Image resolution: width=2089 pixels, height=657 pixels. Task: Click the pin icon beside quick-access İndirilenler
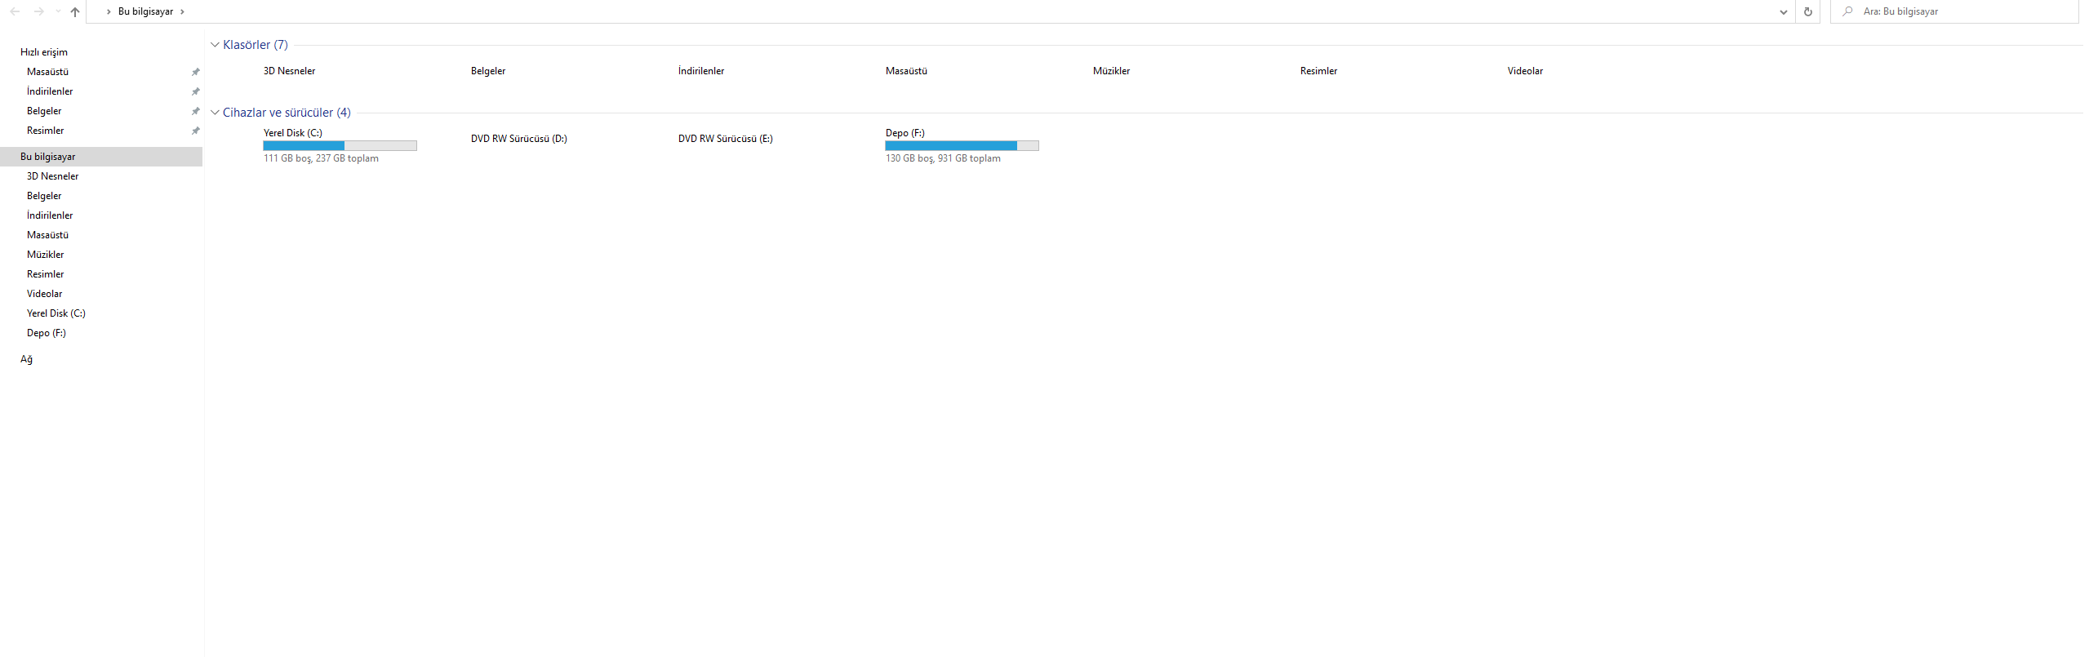point(195,91)
